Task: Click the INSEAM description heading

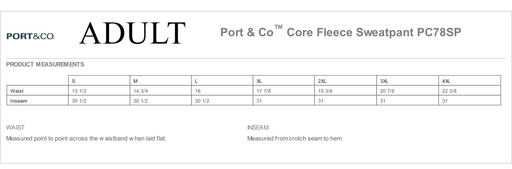Action: [258, 128]
